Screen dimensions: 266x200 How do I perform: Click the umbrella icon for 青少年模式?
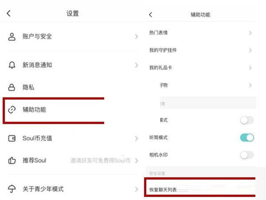(x=12, y=189)
